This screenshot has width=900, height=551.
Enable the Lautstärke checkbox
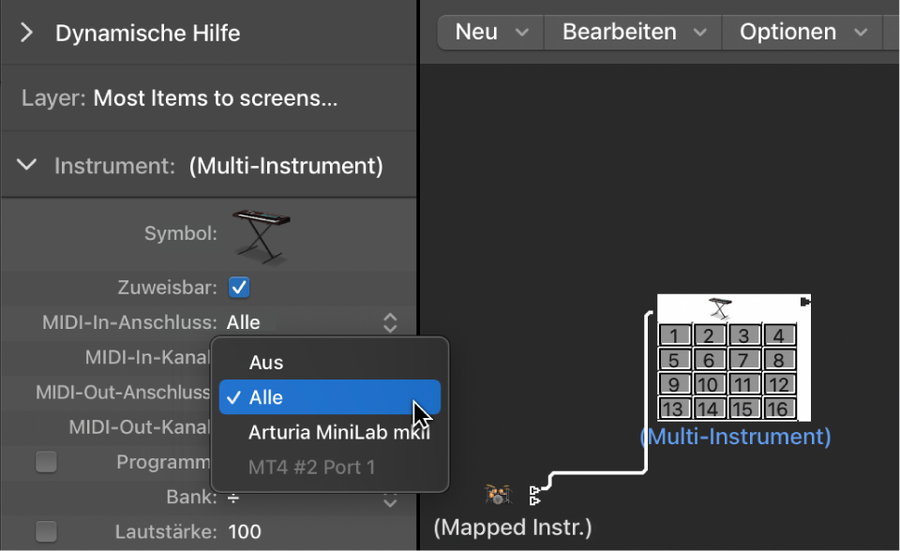(46, 531)
